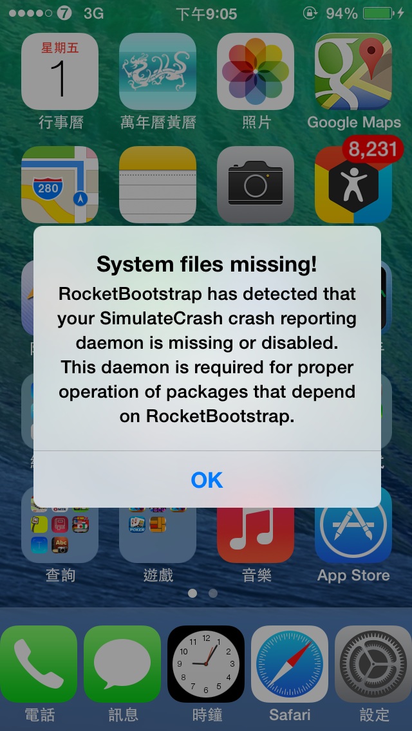Open Apple Maps with the 280 sign
The height and width of the screenshot is (731, 412).
tap(60, 185)
